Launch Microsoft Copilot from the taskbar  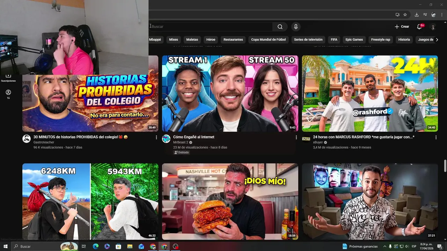coord(107,246)
